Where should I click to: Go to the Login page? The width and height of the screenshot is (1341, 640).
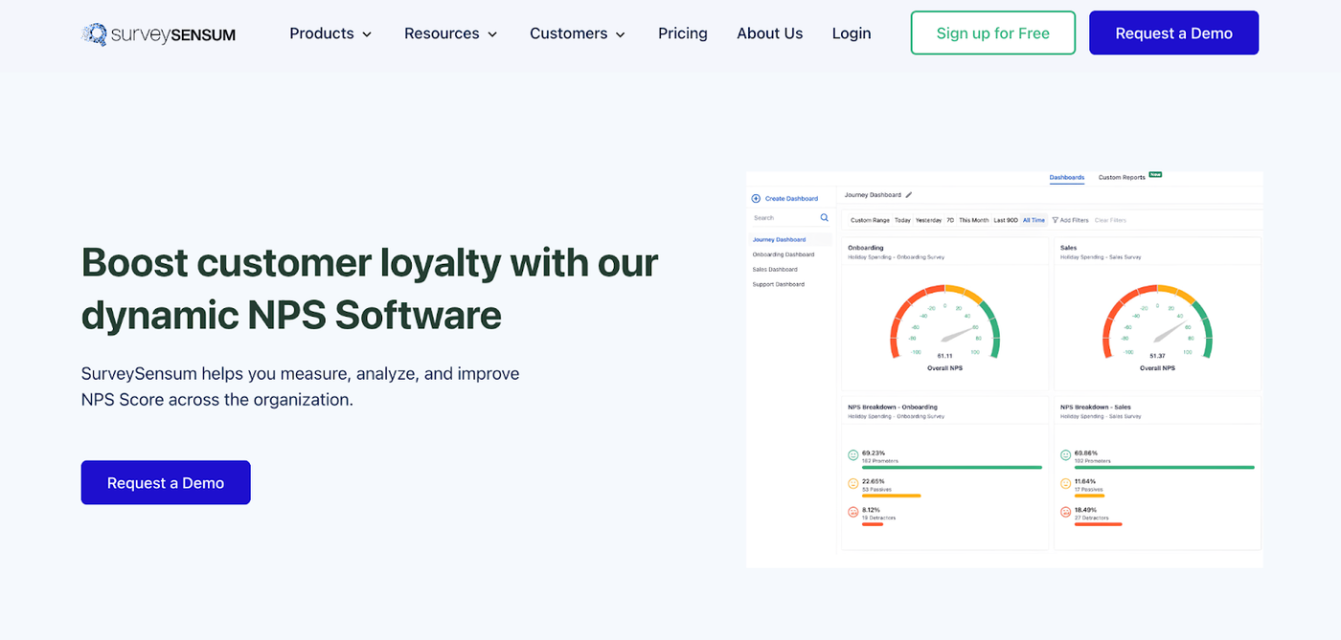pyautogui.click(x=852, y=33)
